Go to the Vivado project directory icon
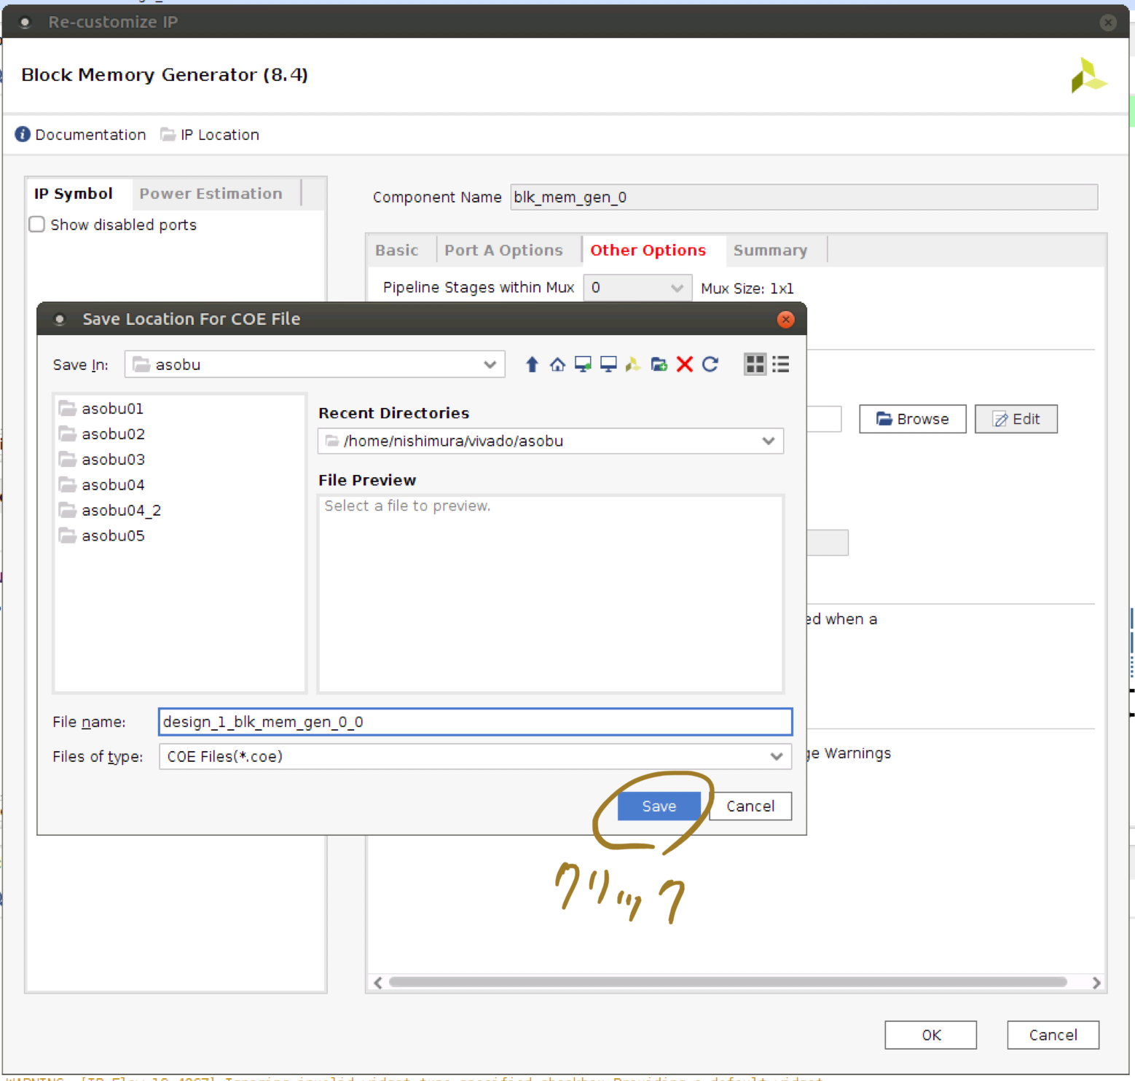The width and height of the screenshot is (1135, 1081). pyautogui.click(x=633, y=364)
